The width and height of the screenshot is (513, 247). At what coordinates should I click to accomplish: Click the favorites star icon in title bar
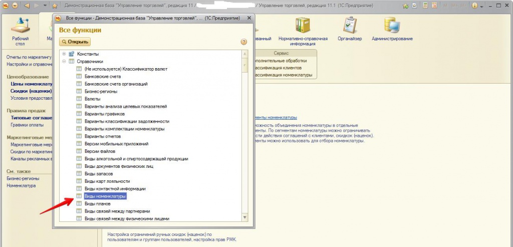[55, 6]
